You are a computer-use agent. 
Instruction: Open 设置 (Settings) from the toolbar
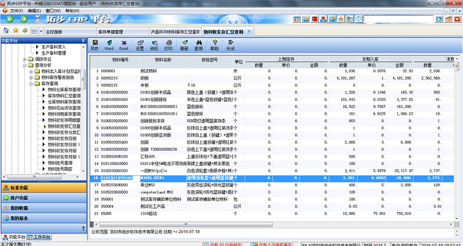(x=140, y=45)
